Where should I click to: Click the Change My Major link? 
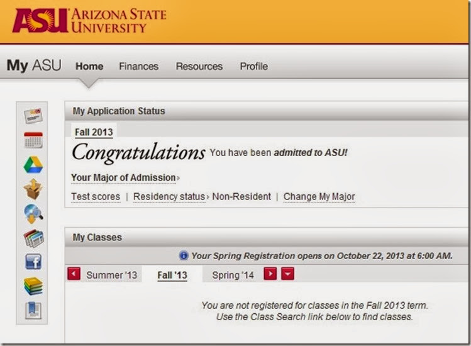click(x=319, y=196)
